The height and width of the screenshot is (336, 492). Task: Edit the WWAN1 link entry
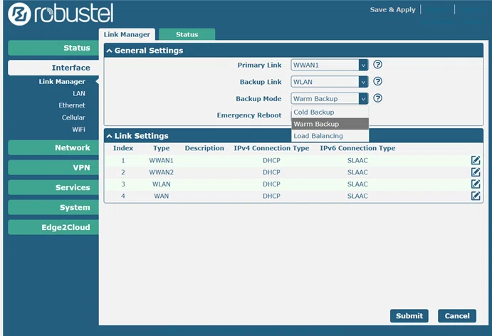coord(476,160)
